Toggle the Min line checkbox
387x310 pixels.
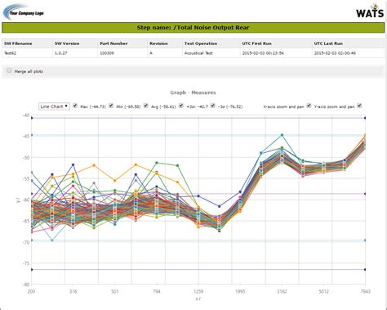(x=111, y=106)
